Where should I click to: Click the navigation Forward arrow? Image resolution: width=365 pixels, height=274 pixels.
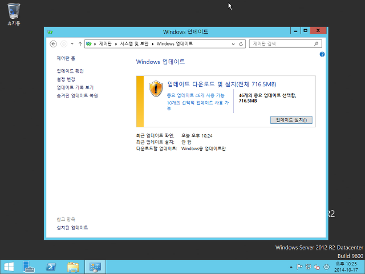click(x=64, y=44)
